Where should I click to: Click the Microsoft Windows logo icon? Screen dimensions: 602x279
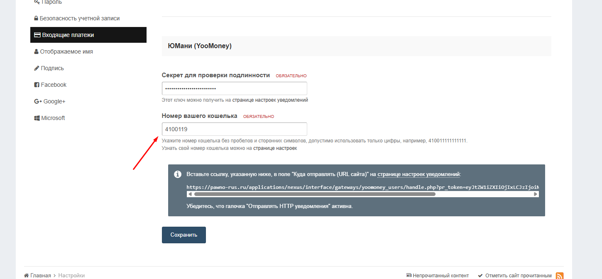[37, 118]
